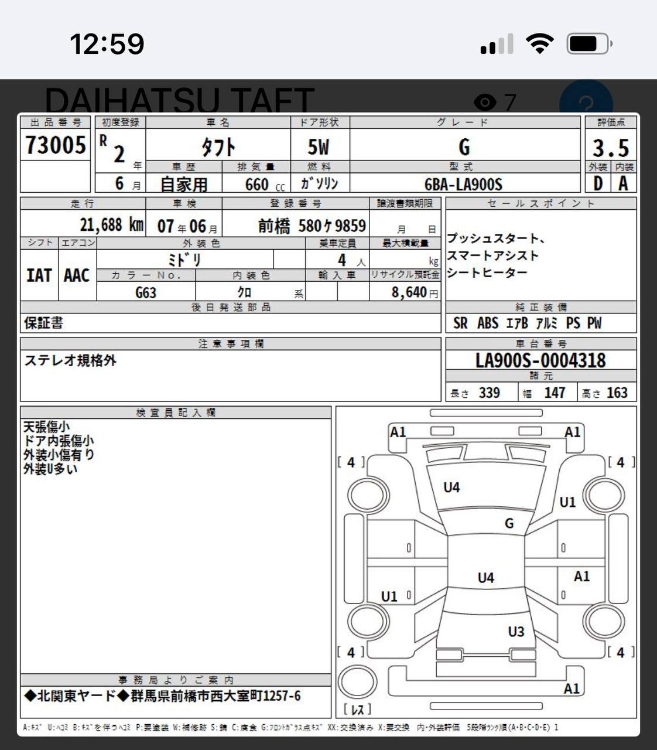The image size is (657, 750).
Task: Click the height value 163
Action: [617, 393]
